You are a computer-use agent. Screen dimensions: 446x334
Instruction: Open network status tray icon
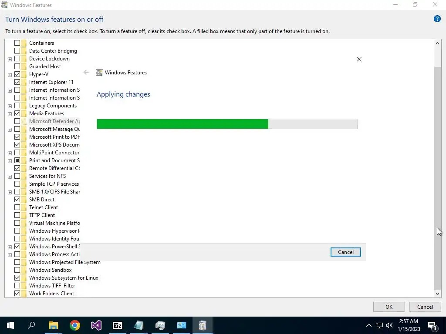tap(379, 325)
